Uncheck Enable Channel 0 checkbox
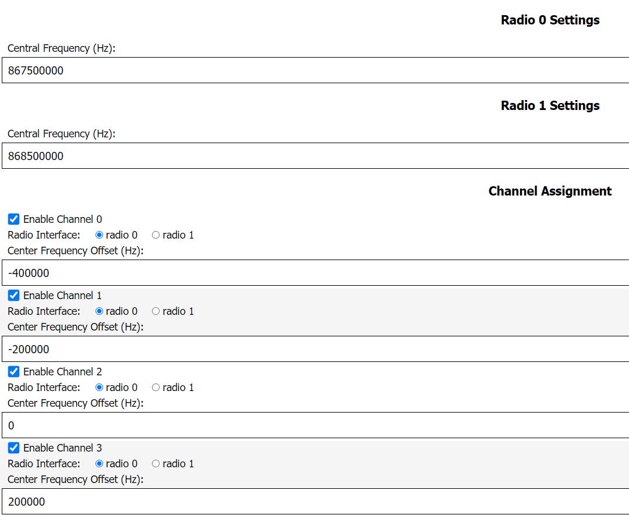Image resolution: width=629 pixels, height=515 pixels. [13, 219]
